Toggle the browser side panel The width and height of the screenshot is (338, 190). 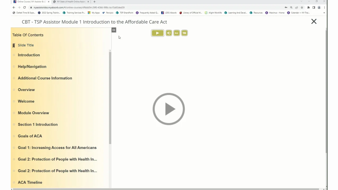tap(314, 7)
